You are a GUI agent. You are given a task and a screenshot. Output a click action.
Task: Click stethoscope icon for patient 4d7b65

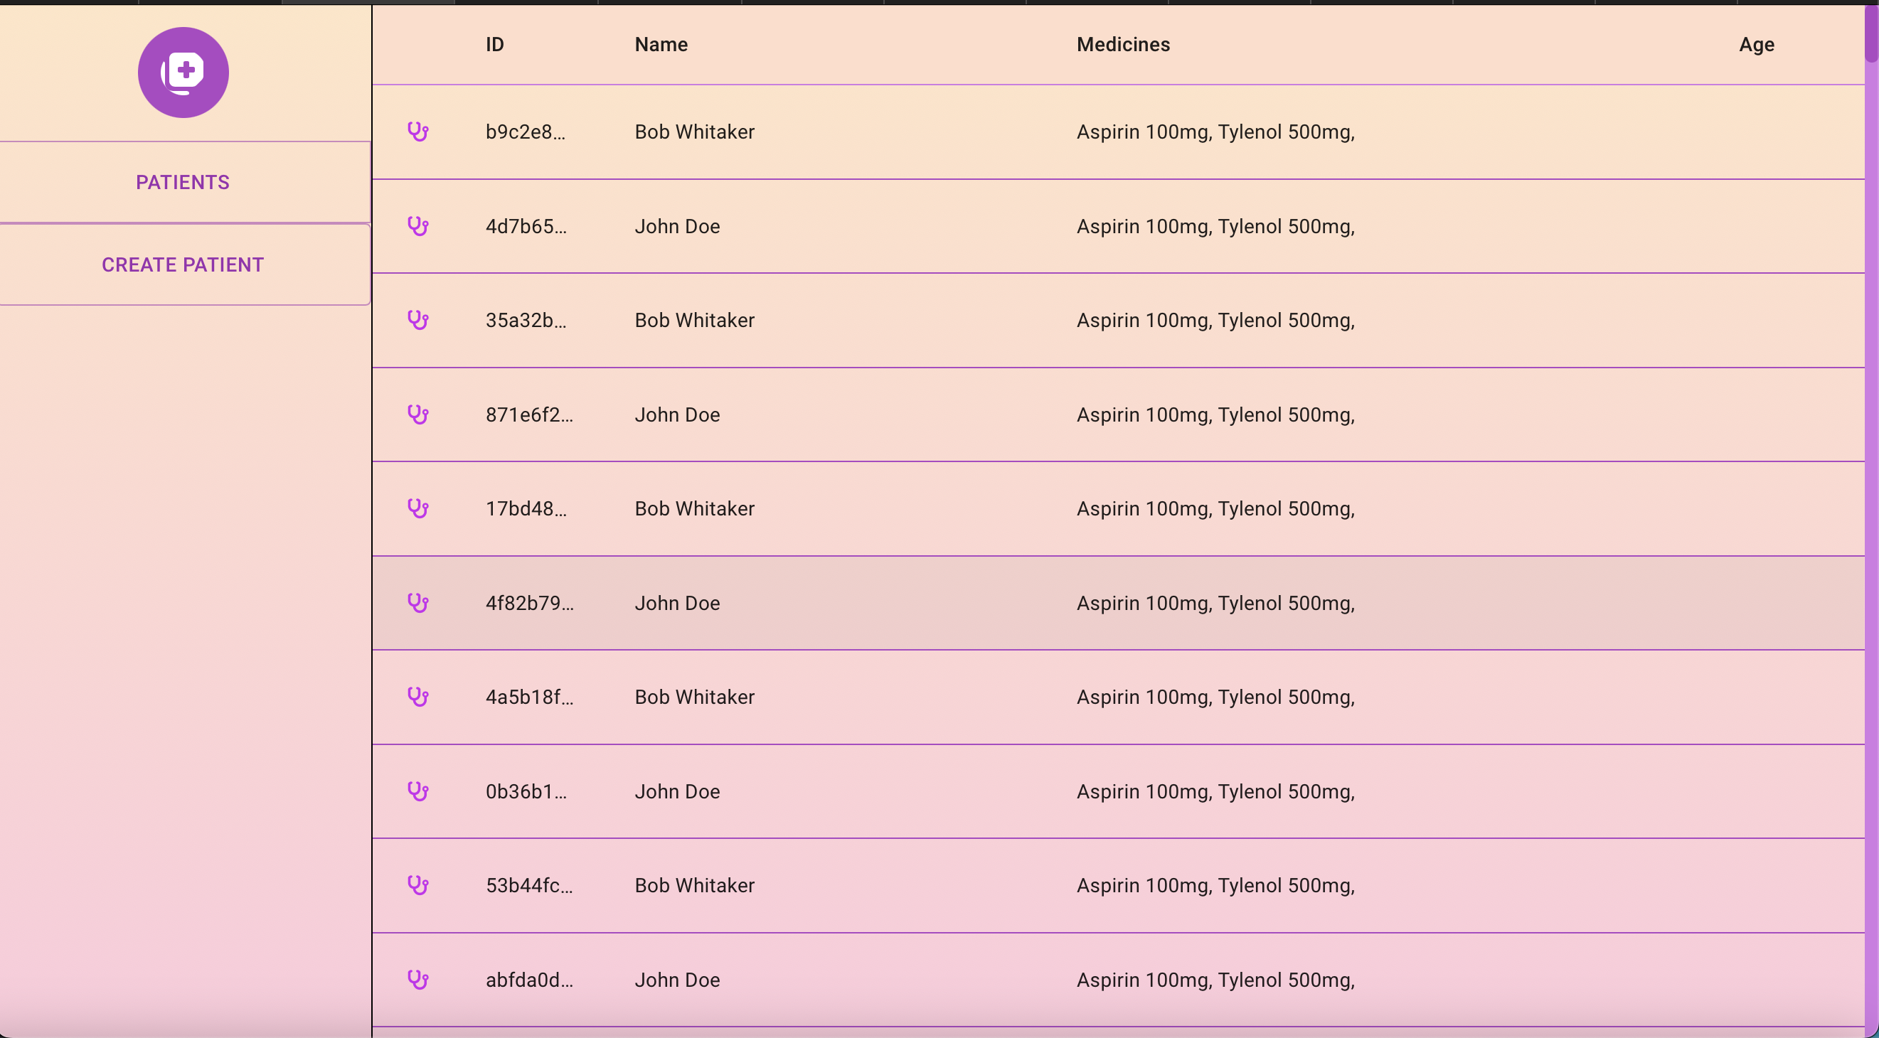pyautogui.click(x=417, y=226)
